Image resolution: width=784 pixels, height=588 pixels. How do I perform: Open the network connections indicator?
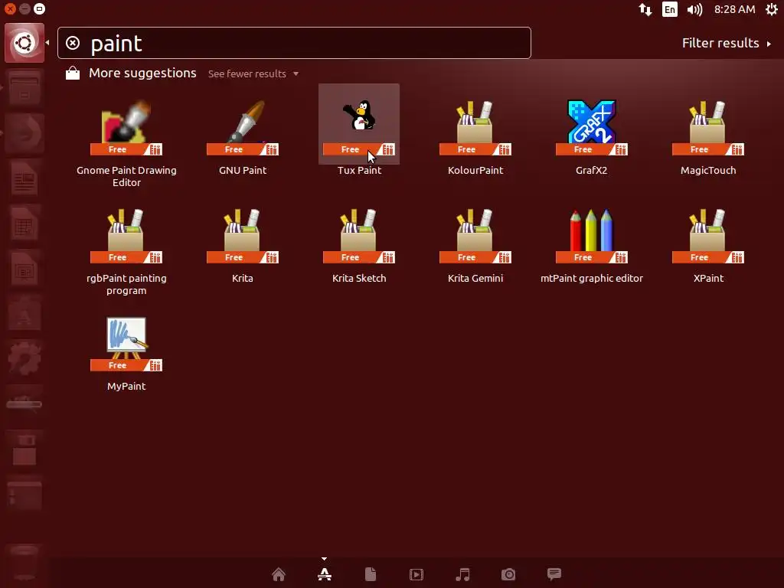(x=645, y=9)
